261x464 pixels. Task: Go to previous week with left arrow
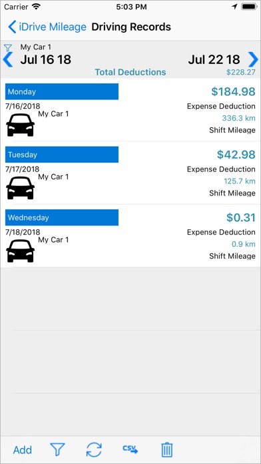[8, 60]
